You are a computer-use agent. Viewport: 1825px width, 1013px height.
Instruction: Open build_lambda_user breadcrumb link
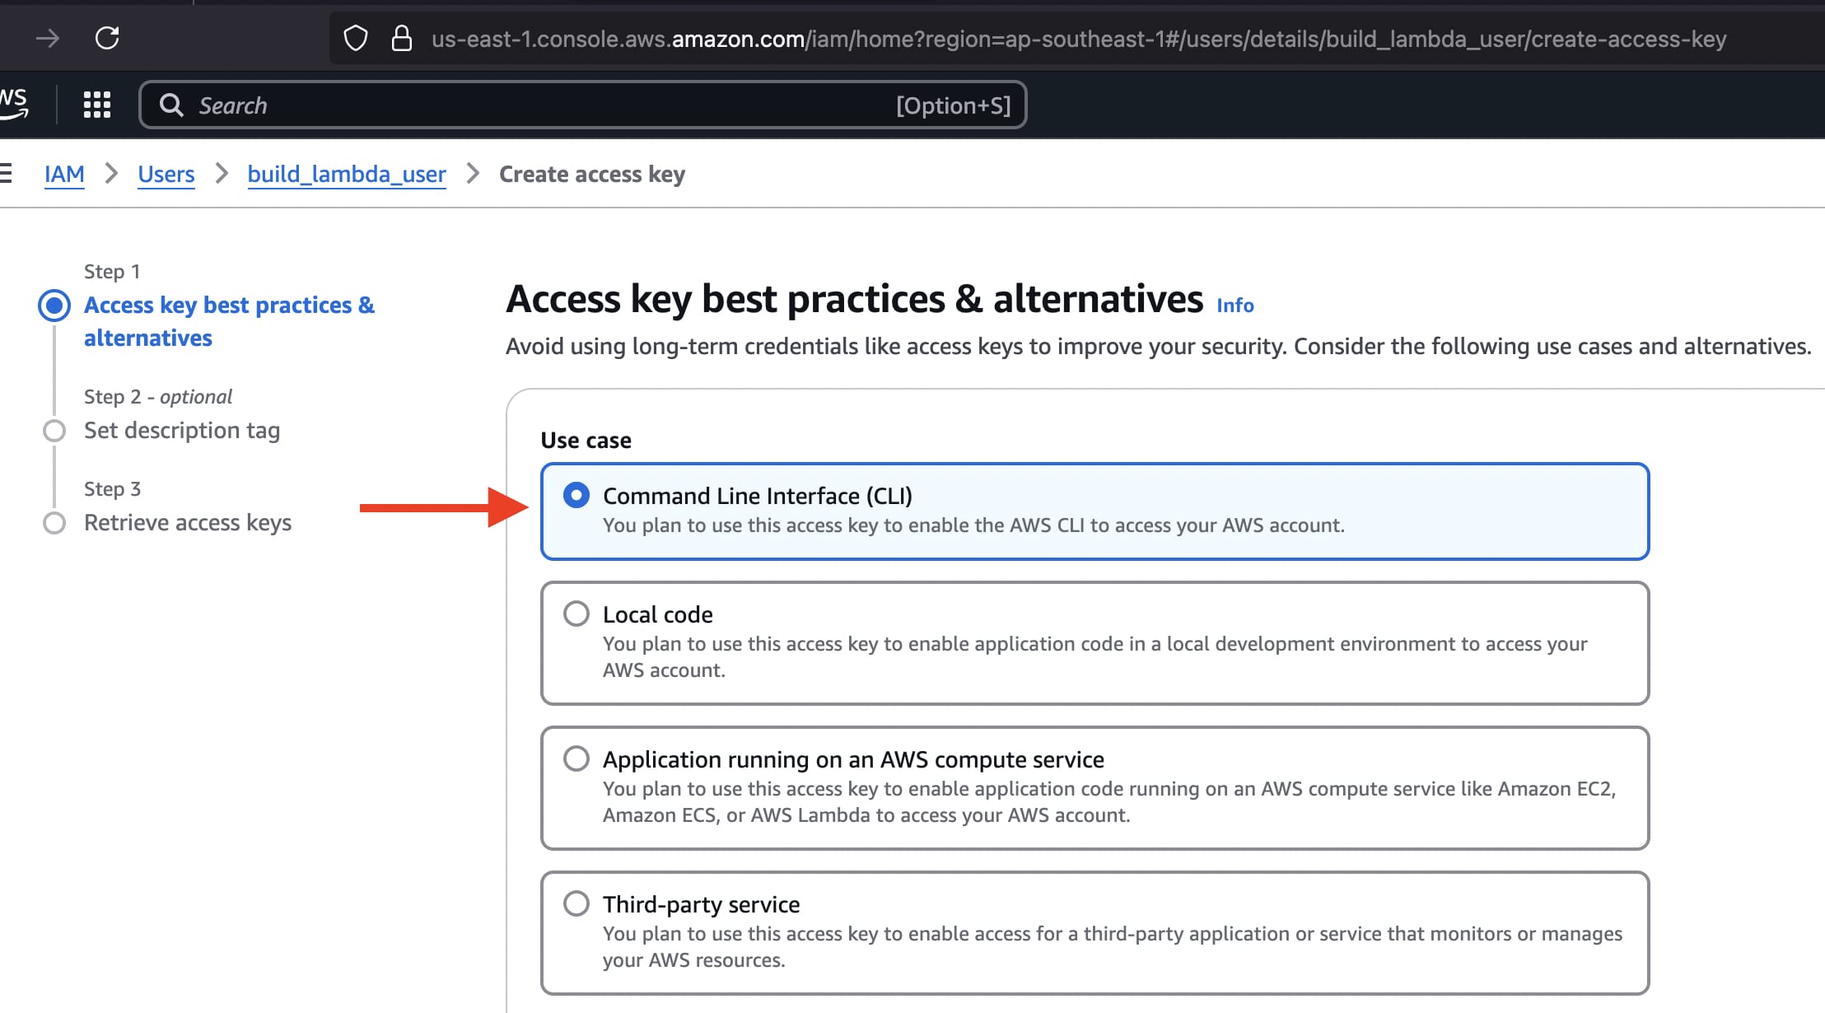pyautogui.click(x=347, y=174)
